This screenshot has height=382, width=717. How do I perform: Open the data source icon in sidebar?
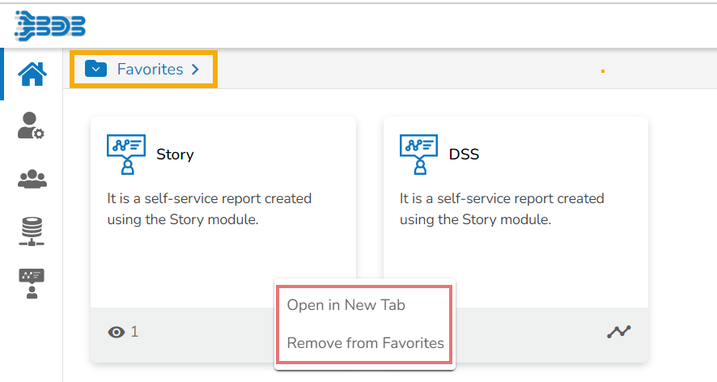tap(32, 231)
